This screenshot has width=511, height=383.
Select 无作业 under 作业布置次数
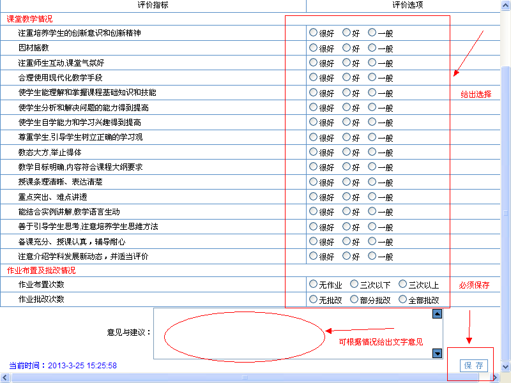click(313, 284)
